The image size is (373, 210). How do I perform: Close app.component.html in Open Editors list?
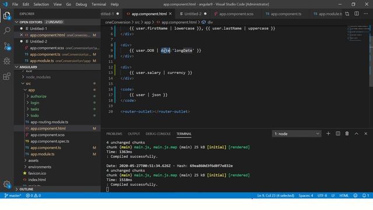tap(22, 35)
